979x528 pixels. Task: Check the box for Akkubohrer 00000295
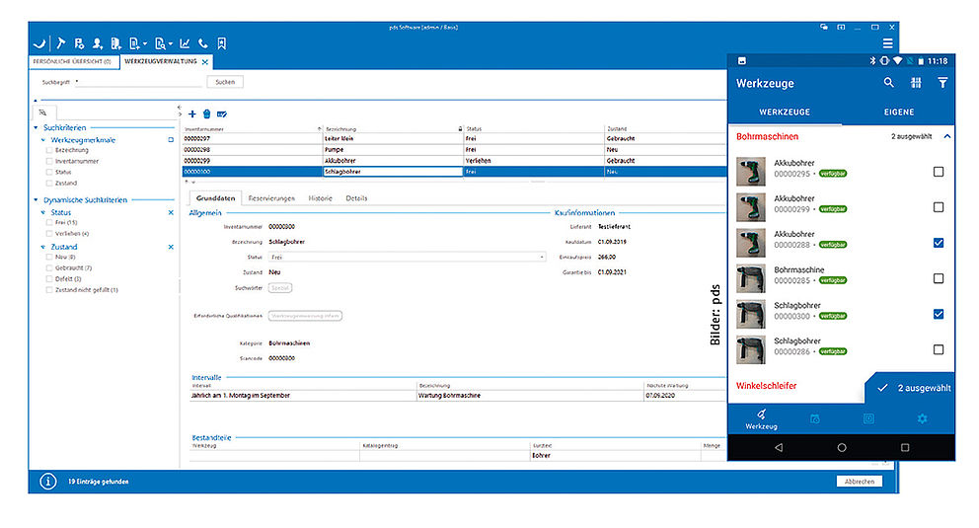pos(938,172)
